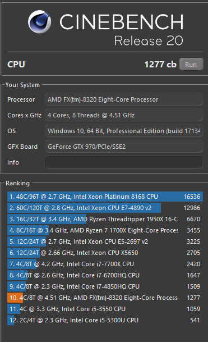Select the Core i5-5300U ranking entry
The height and width of the screenshot is (342, 208).
click(105, 320)
